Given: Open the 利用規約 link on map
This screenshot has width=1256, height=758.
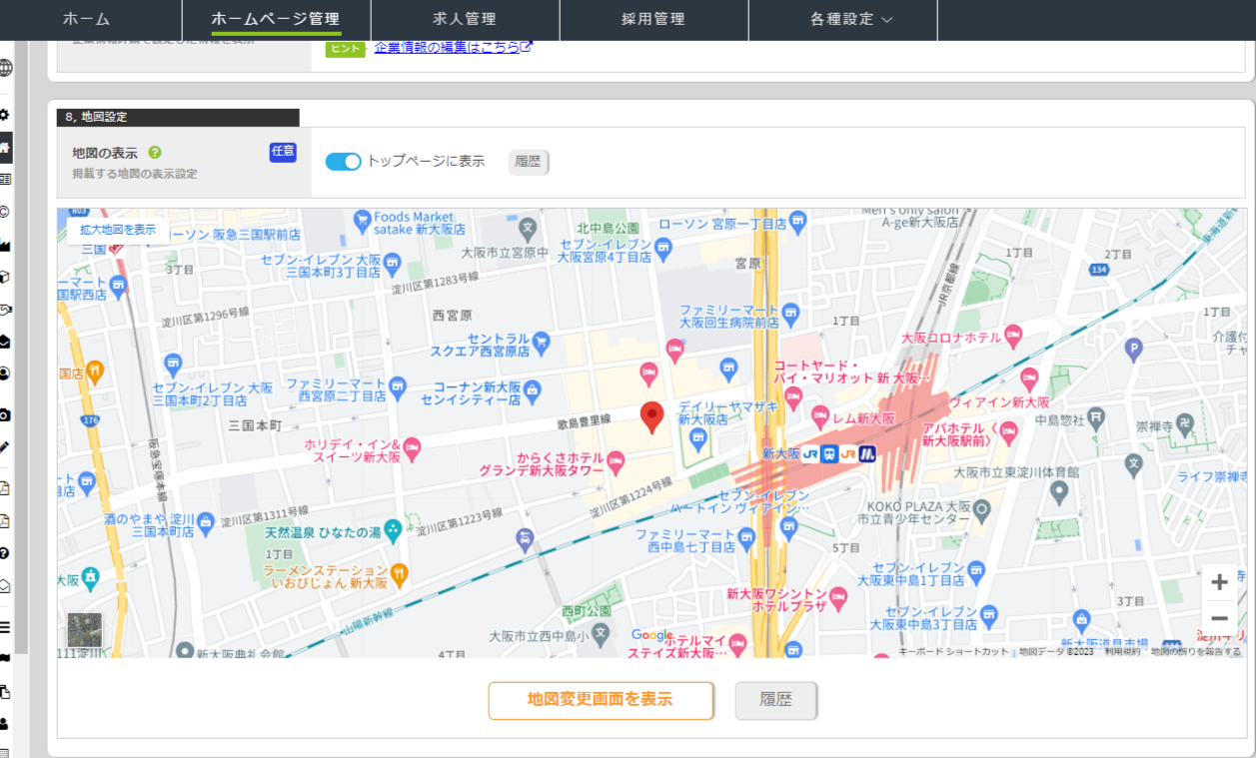Looking at the screenshot, I should point(1122,651).
